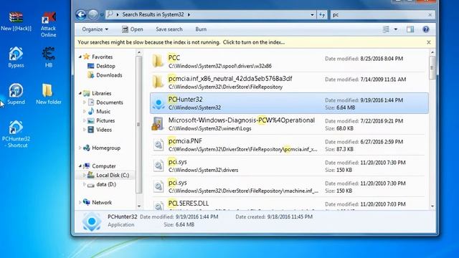Viewport: 459px width, 258px height.
Task: Select Network in the navigation pane
Action: 102,202
